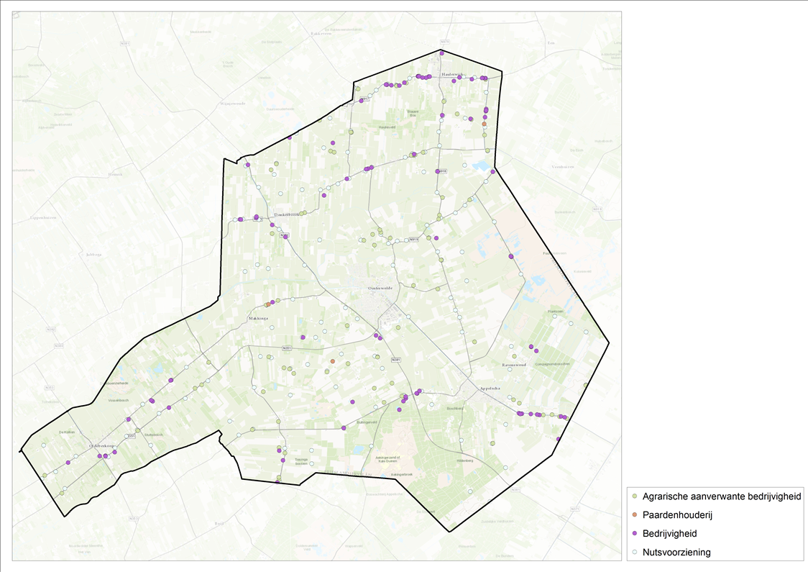Click white Nutsvoorziening marker under Plantsoen label
This screenshot has height=572, width=808.
coord(555,316)
